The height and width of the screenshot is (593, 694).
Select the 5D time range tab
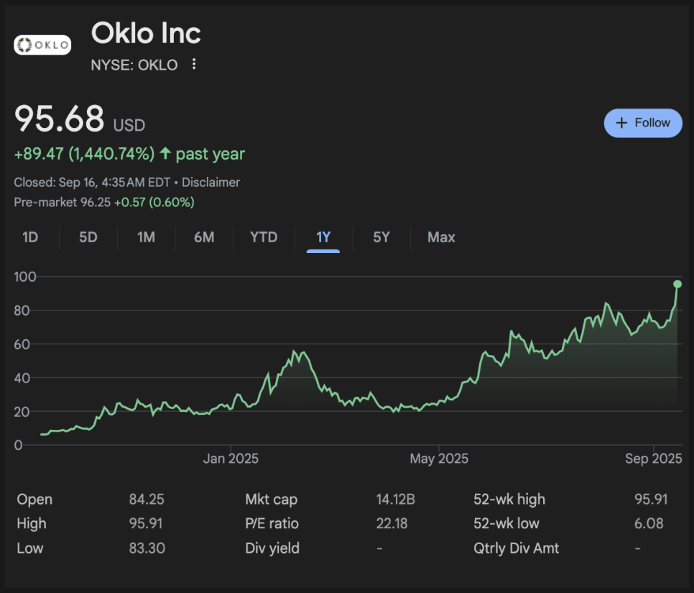pos(88,237)
